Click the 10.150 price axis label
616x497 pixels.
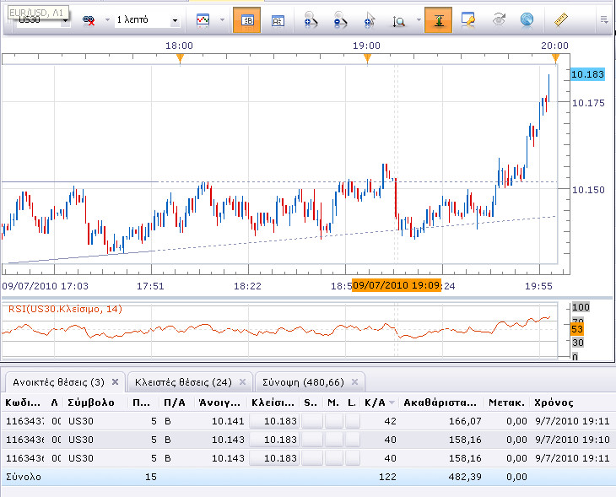(x=588, y=190)
